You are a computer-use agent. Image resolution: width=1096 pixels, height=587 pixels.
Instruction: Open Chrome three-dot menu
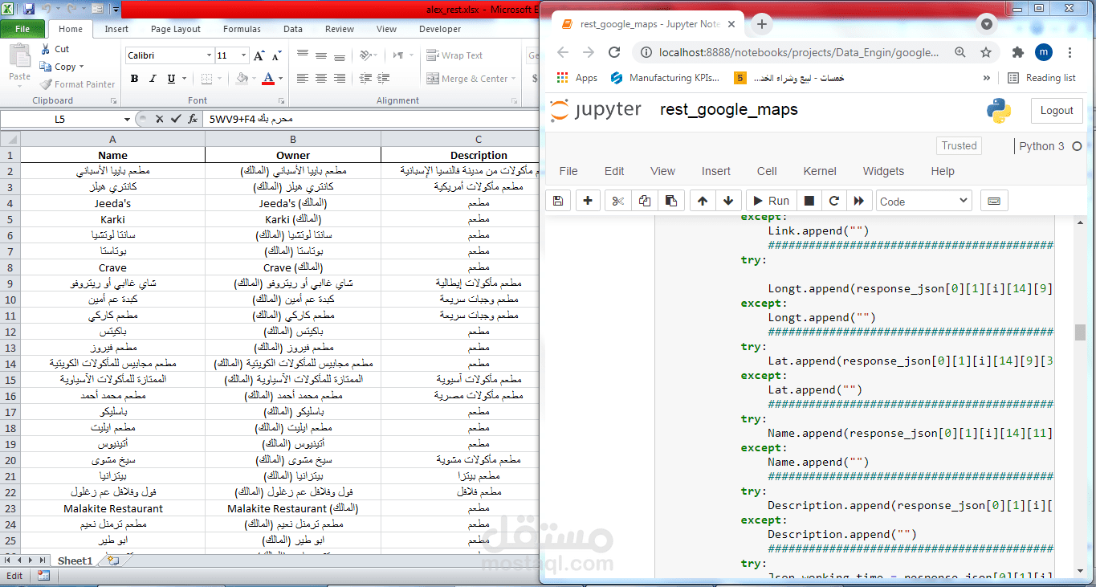[1070, 52]
